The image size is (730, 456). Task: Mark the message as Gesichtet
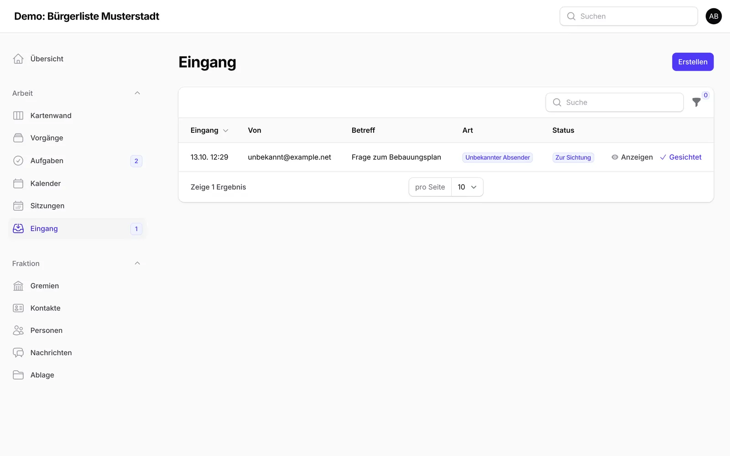[681, 157]
